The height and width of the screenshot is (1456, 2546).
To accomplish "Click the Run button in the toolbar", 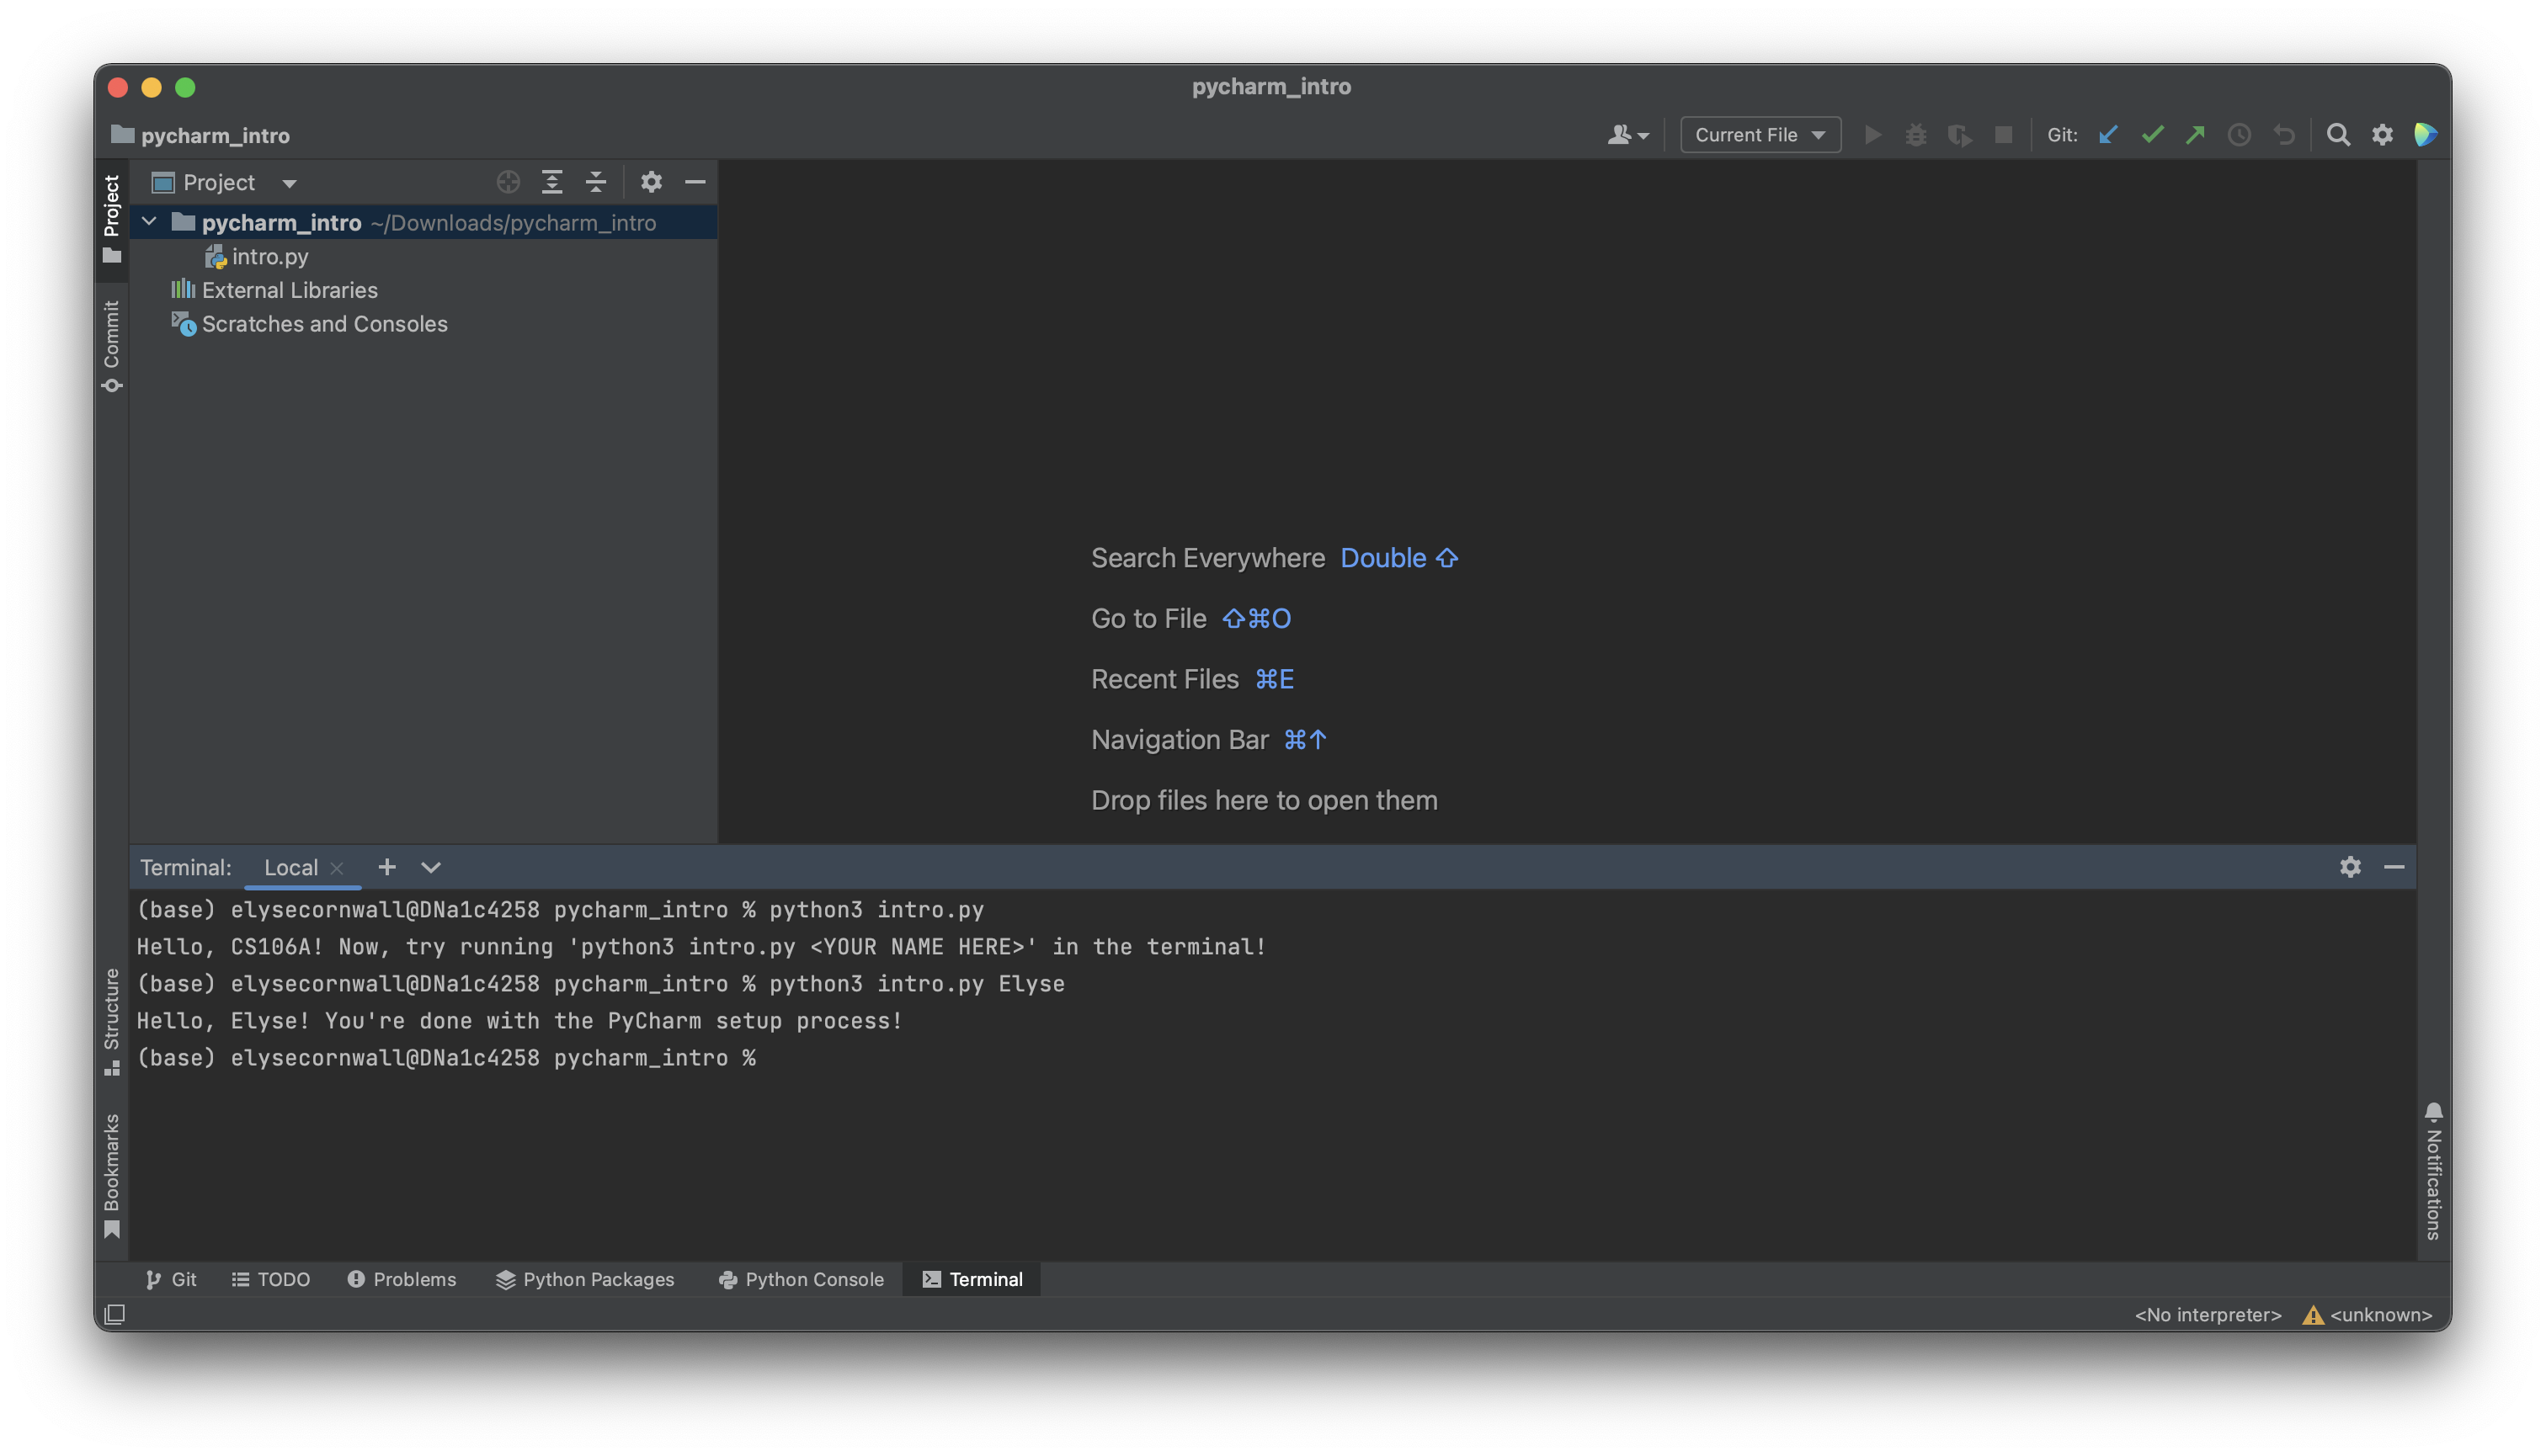I will point(1872,135).
